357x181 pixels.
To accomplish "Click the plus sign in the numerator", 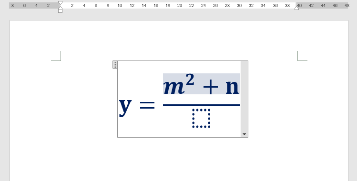I will pos(210,87).
